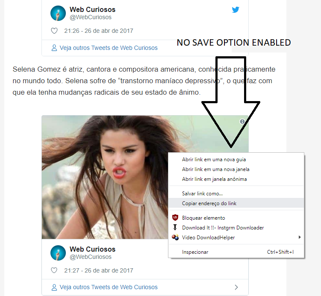Click the Twitter bird logo icon
This screenshot has width=321, height=296.
[x=236, y=10]
